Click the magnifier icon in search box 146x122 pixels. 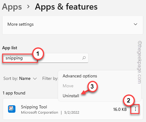point(84,58)
